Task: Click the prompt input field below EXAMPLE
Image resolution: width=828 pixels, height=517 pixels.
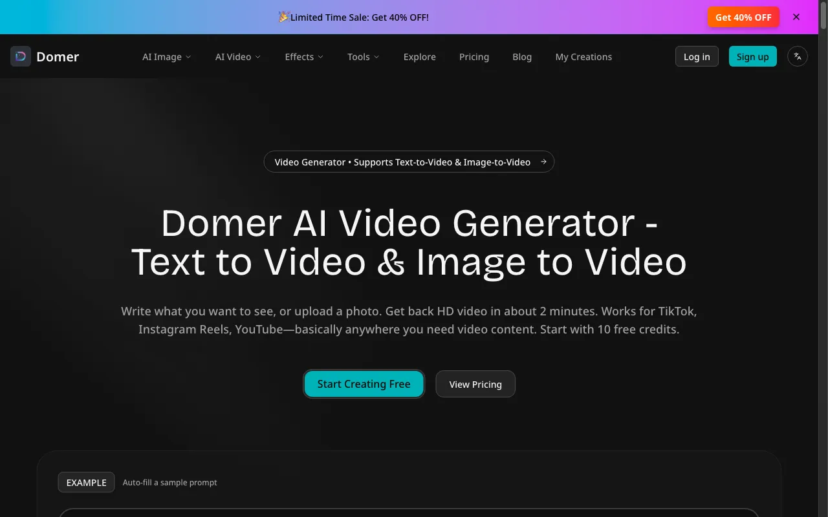Action: point(409,512)
